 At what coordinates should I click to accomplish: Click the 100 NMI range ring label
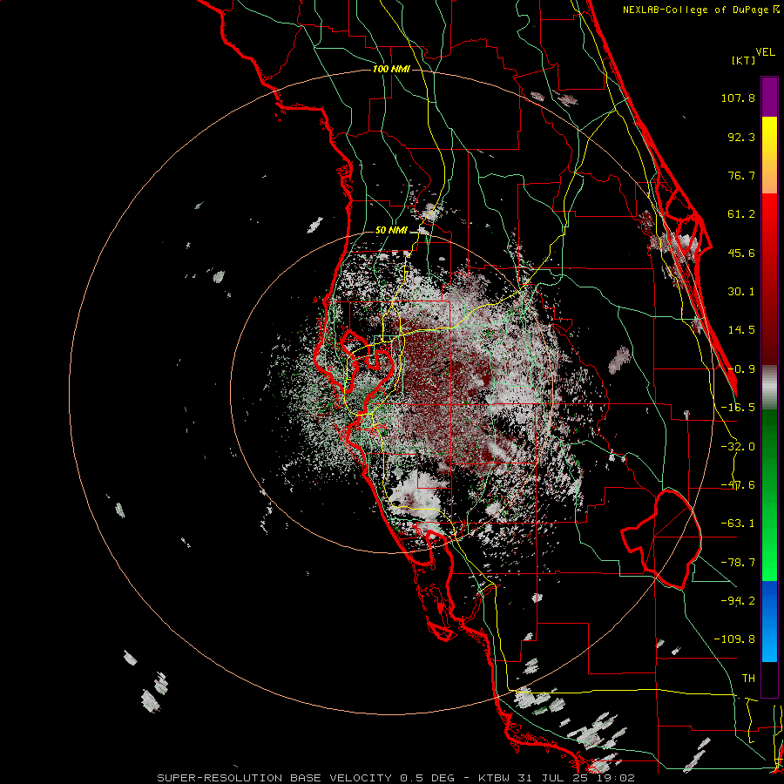391,69
